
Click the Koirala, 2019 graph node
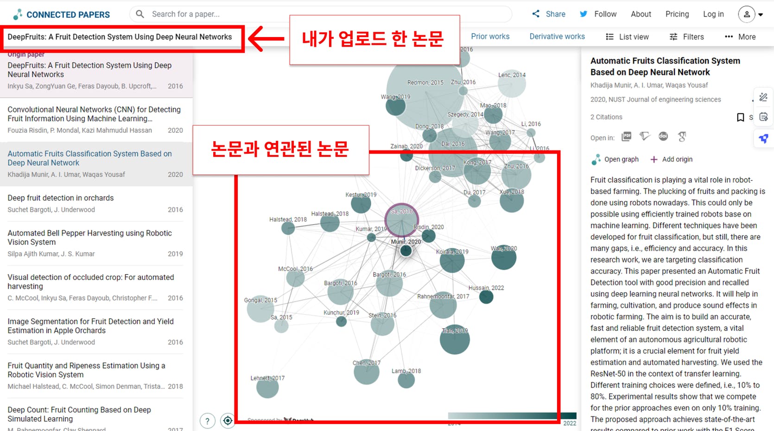[x=452, y=261]
